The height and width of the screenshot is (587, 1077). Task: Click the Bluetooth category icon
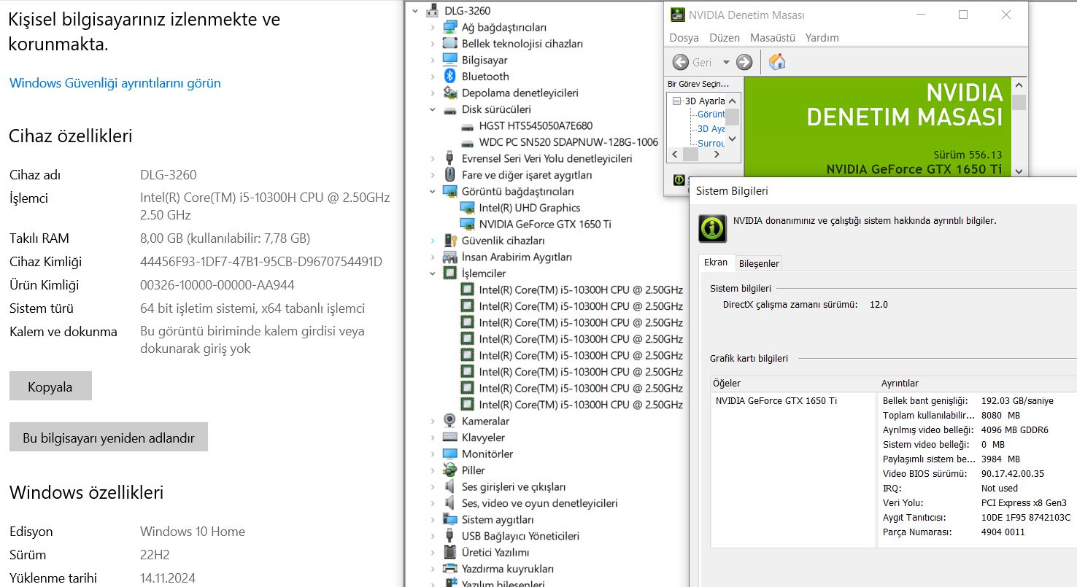450,77
